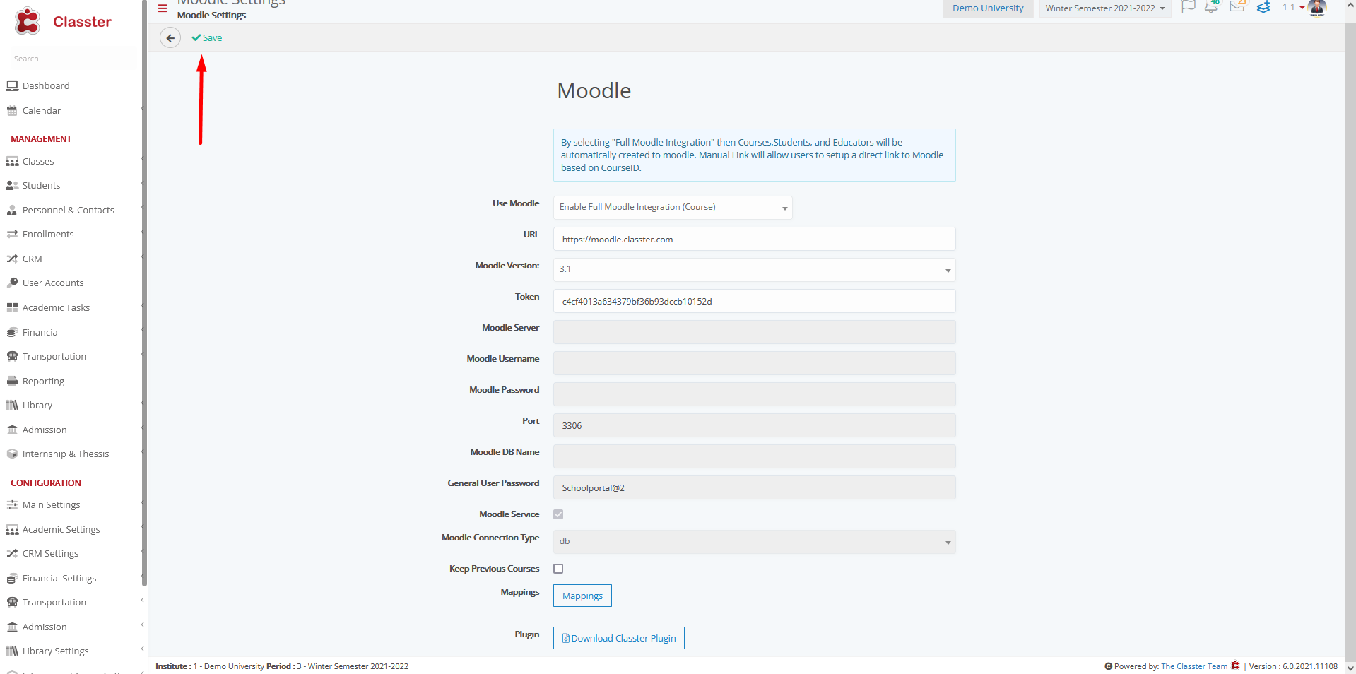Click the Moodle Username field
This screenshot has height=674, width=1356.
click(x=754, y=363)
